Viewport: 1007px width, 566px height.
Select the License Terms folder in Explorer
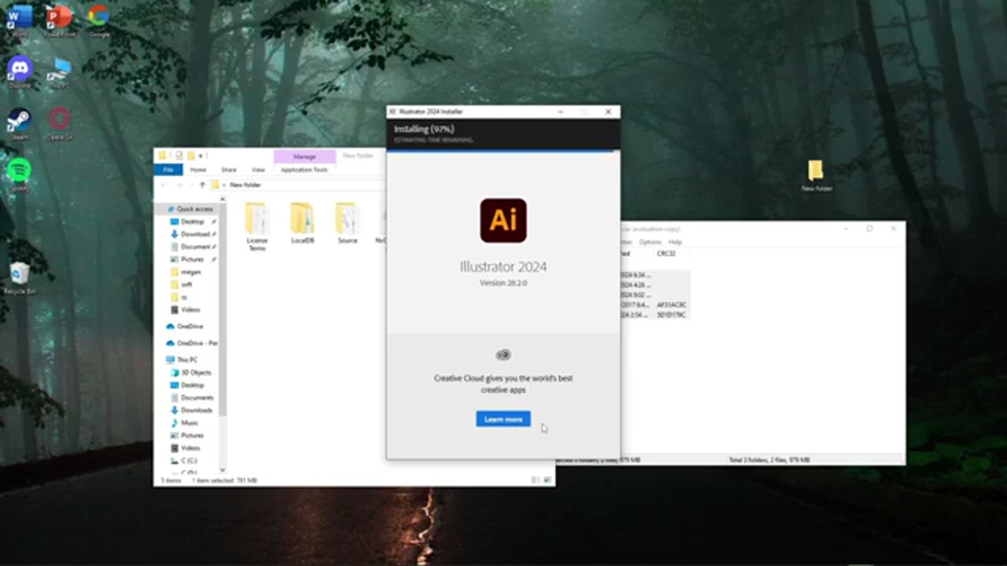pyautogui.click(x=257, y=226)
